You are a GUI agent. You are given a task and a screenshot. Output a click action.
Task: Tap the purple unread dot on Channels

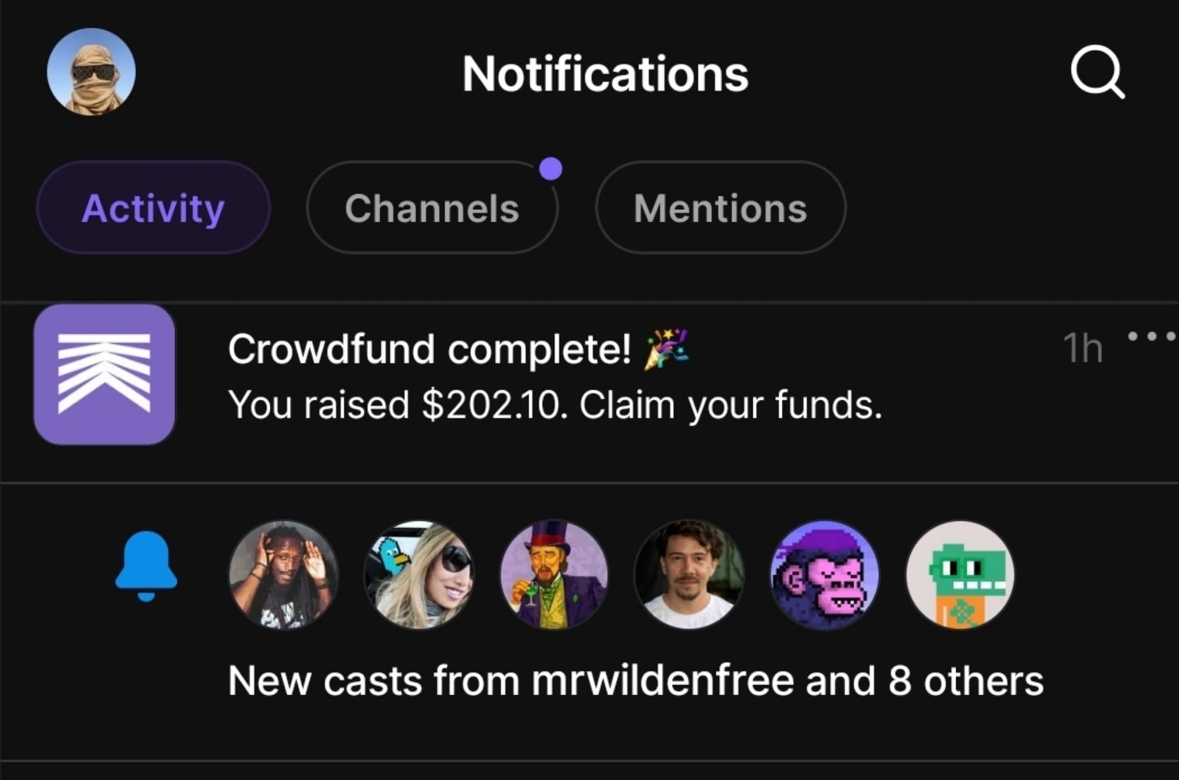(551, 169)
